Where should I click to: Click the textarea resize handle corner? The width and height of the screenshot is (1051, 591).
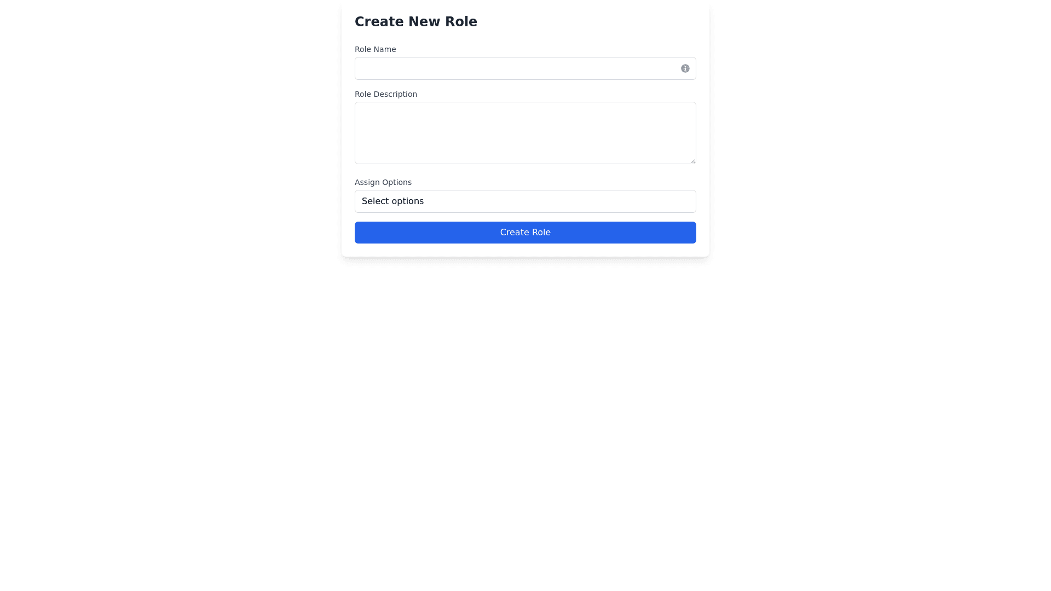693,161
